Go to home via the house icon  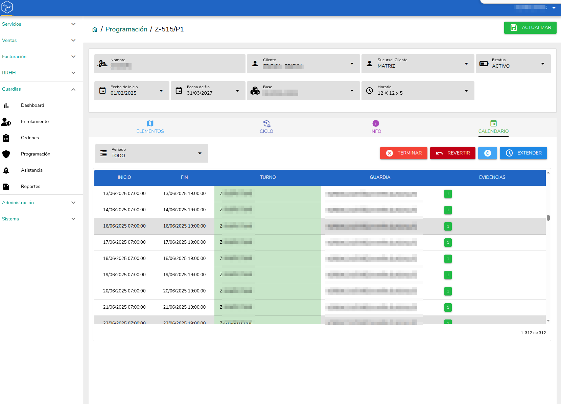[x=95, y=29]
